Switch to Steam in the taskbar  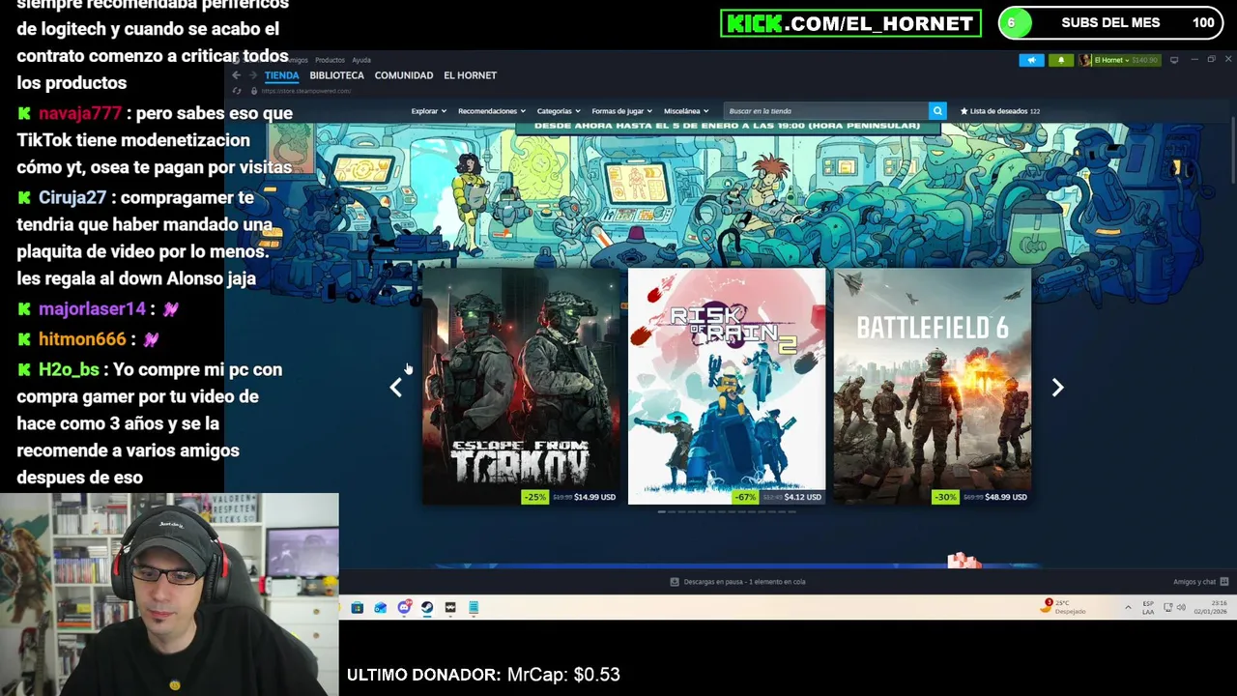pyautogui.click(x=427, y=608)
